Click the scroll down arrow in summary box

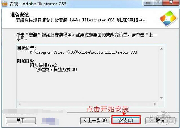[x=161, y=98]
